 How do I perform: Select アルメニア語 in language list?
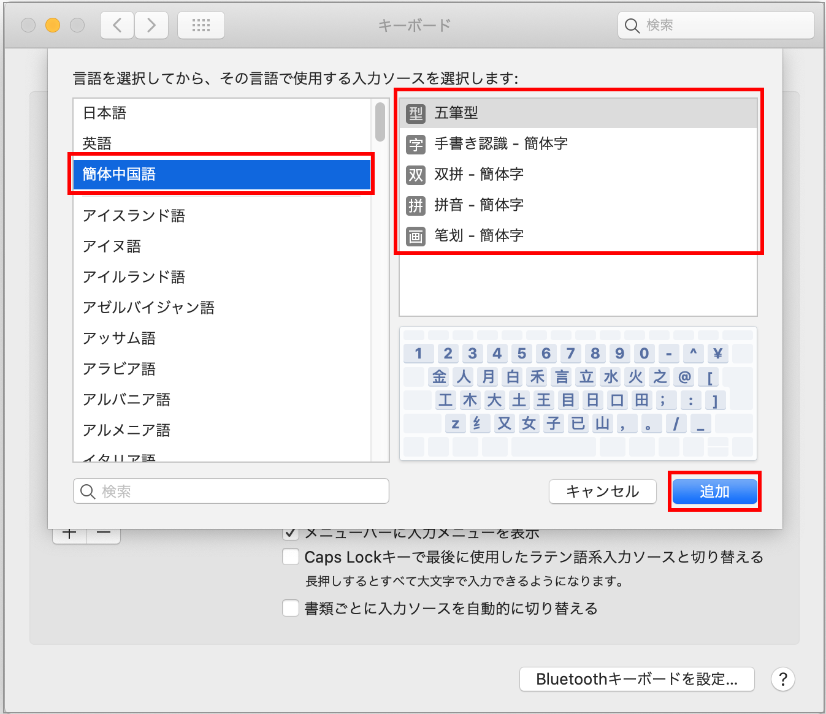222,430
